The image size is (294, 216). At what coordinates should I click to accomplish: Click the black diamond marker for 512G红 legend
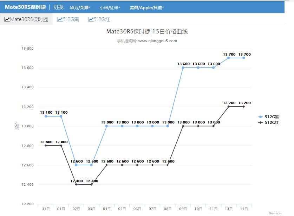pos(260,123)
